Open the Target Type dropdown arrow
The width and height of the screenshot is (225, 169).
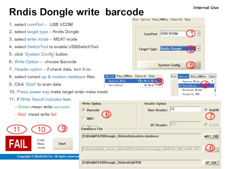198,48
